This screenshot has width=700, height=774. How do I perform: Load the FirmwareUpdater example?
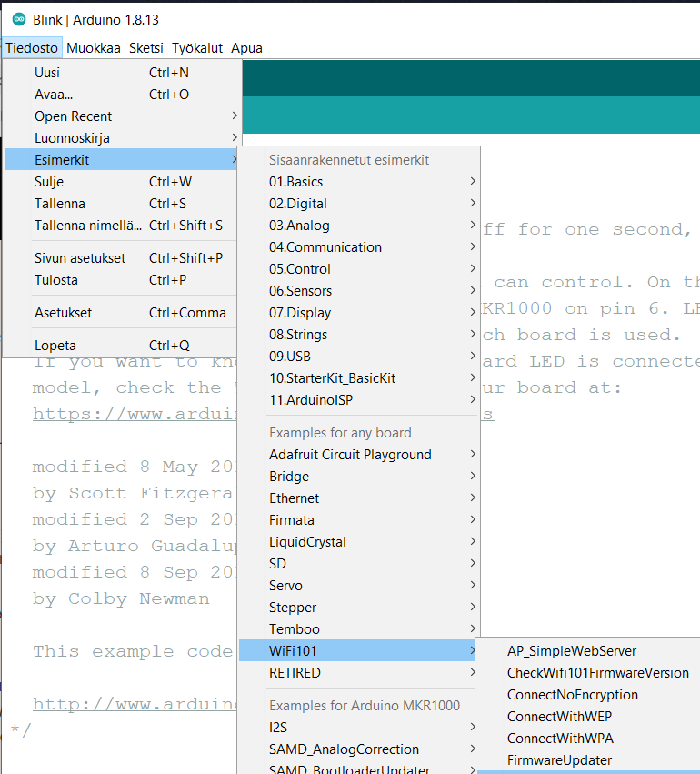pyautogui.click(x=588, y=759)
